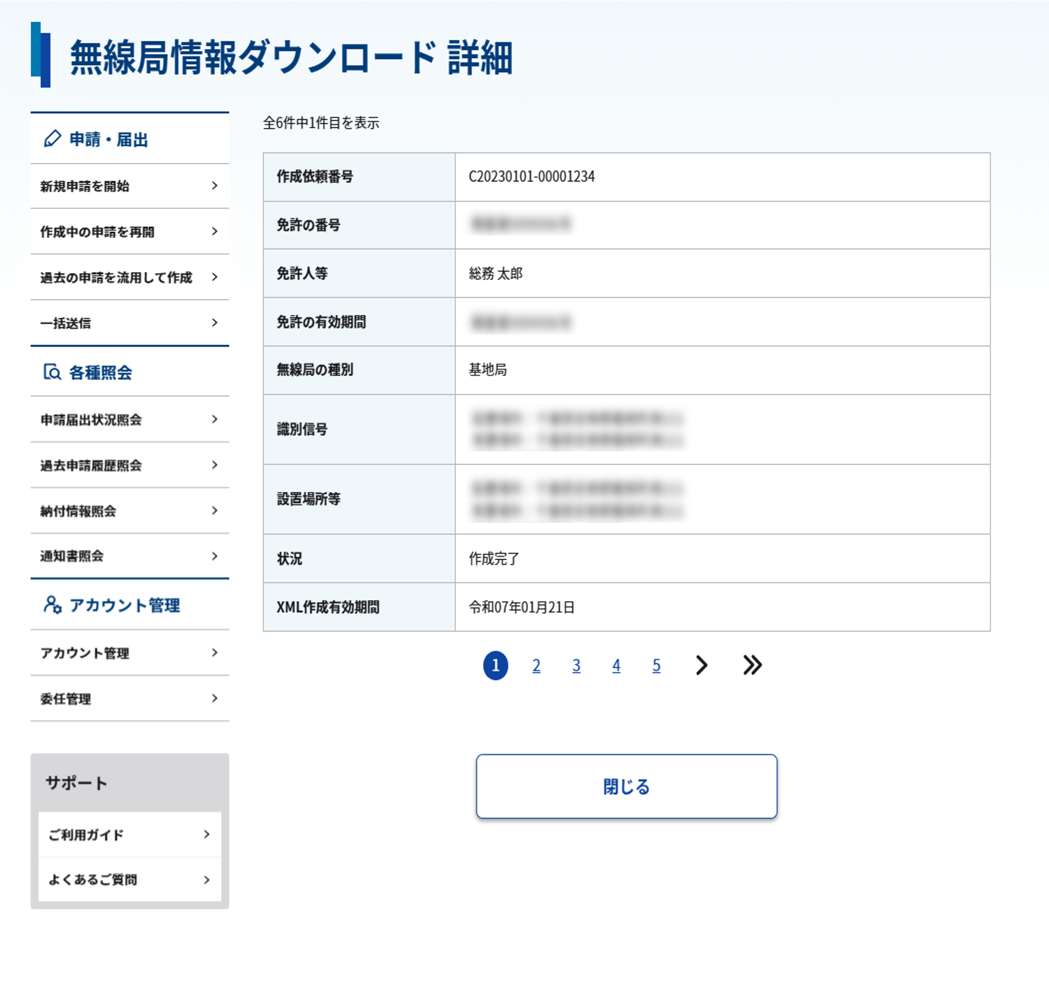This screenshot has width=1049, height=999.
Task: Click the 免許の有効期間 label cell
Action: [359, 322]
